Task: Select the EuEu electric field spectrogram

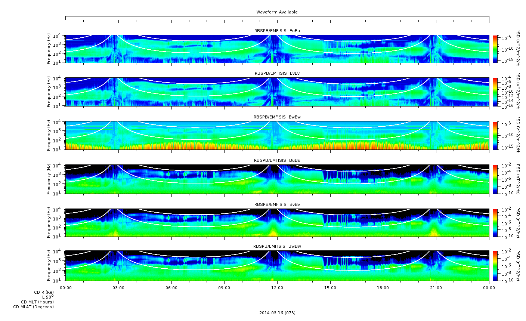Action: (x=277, y=49)
